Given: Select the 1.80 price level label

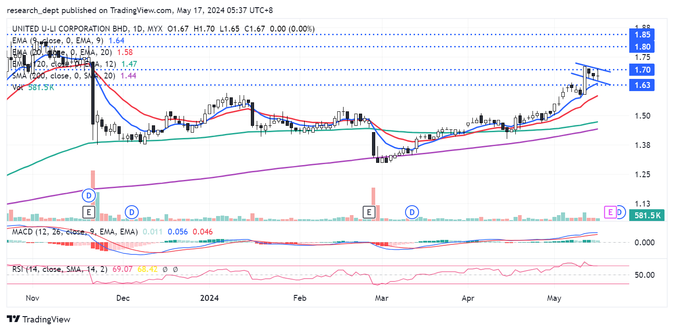Looking at the screenshot, I should pyautogui.click(x=641, y=47).
